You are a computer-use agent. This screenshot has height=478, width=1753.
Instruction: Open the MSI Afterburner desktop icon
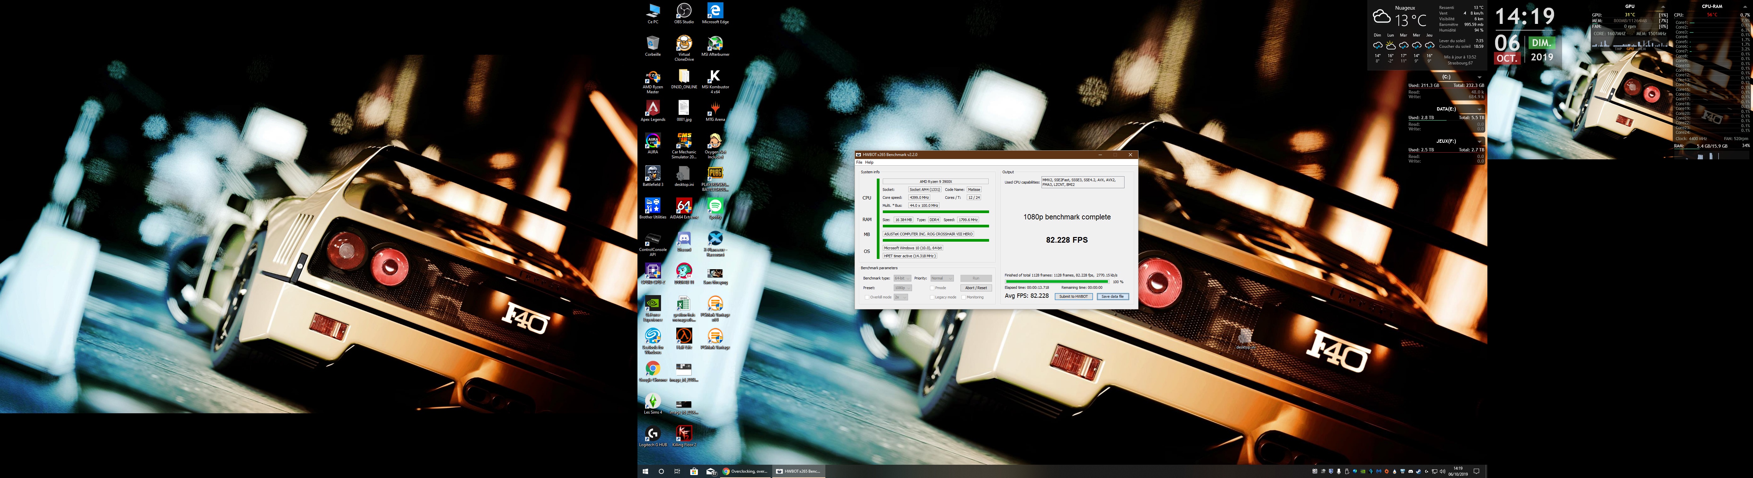[x=715, y=46]
